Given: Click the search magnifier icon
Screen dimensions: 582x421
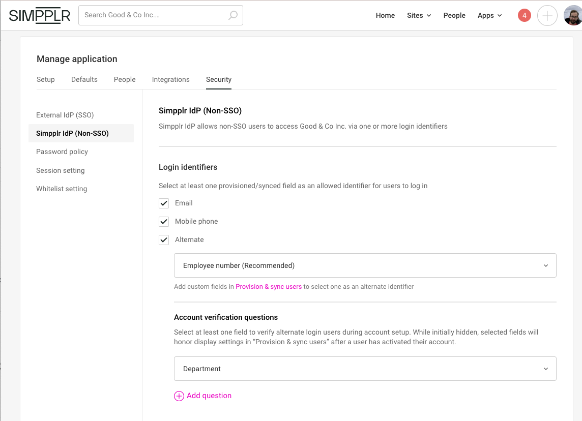Looking at the screenshot, I should (x=232, y=15).
